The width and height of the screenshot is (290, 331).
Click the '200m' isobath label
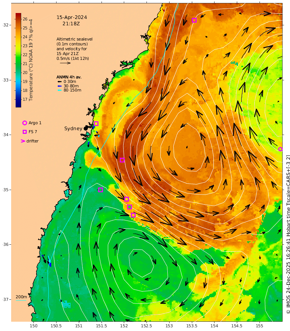click(x=21, y=297)
